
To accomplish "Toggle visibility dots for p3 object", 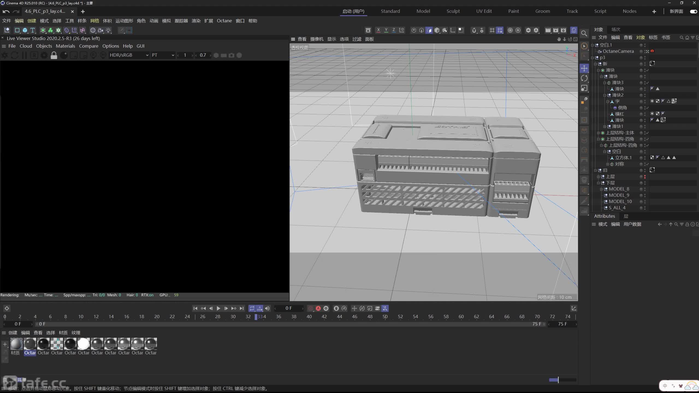I will pos(645,58).
